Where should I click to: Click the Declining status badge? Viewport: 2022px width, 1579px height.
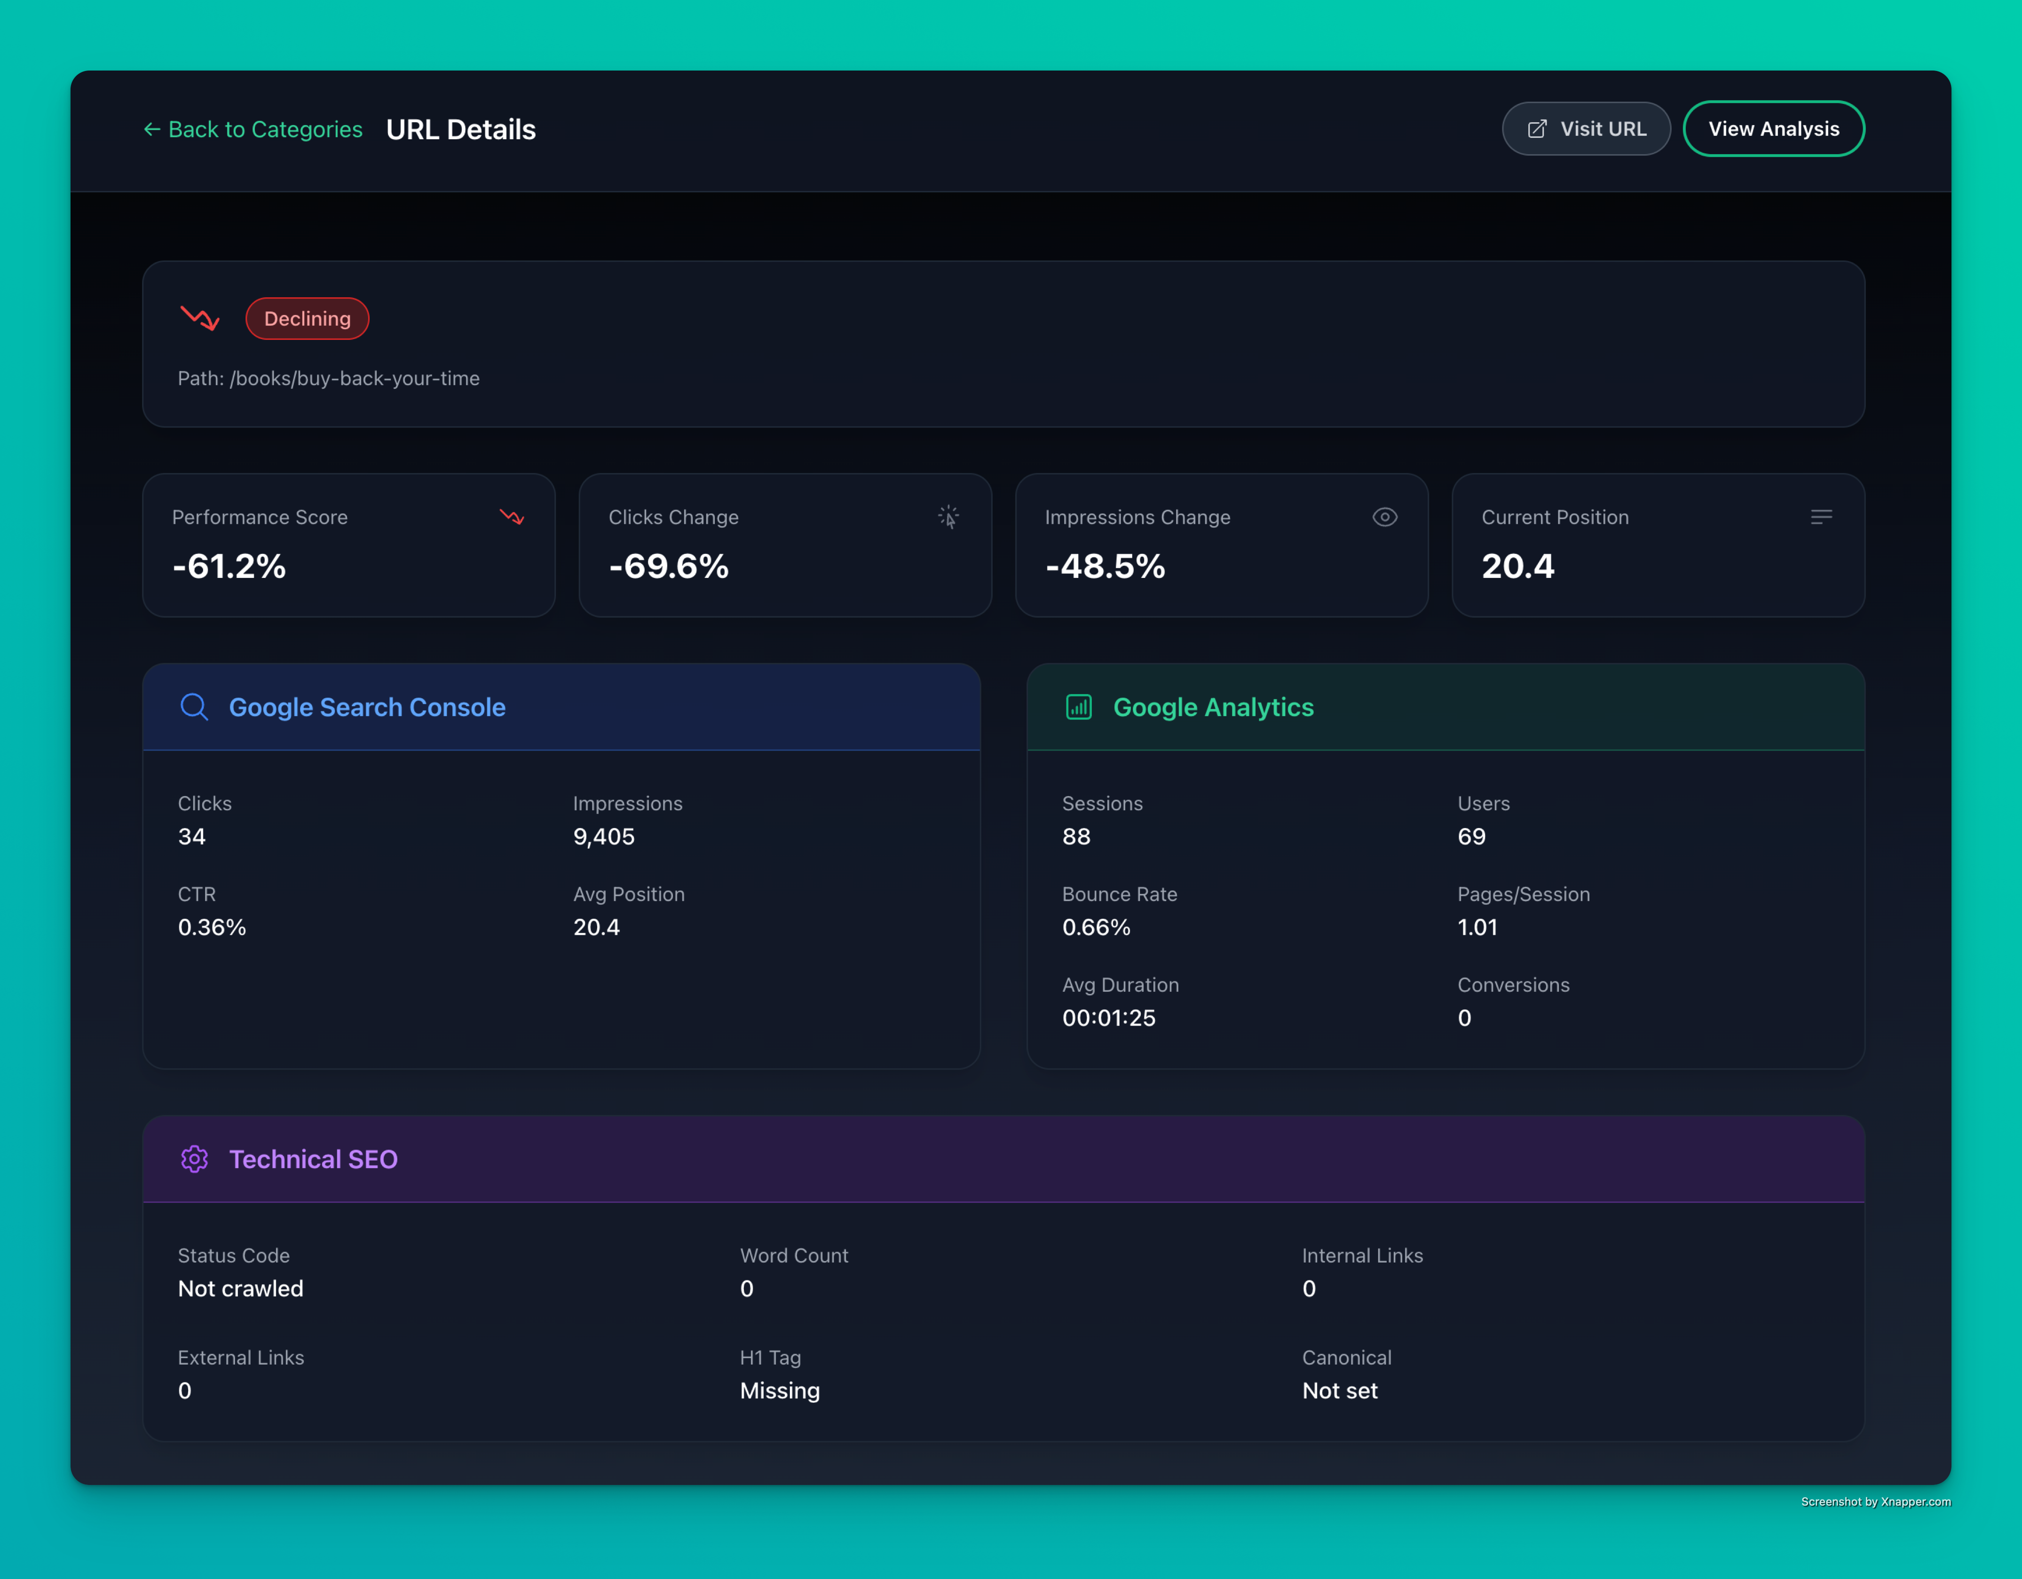tap(308, 318)
